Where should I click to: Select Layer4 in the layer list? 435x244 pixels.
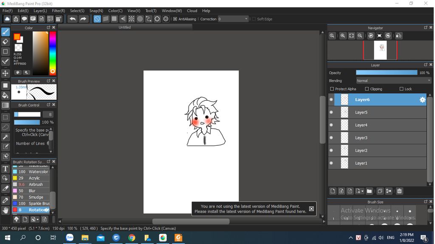tap(377, 125)
